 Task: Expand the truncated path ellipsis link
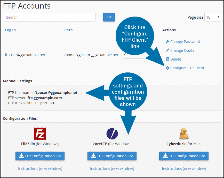(x=92, y=55)
